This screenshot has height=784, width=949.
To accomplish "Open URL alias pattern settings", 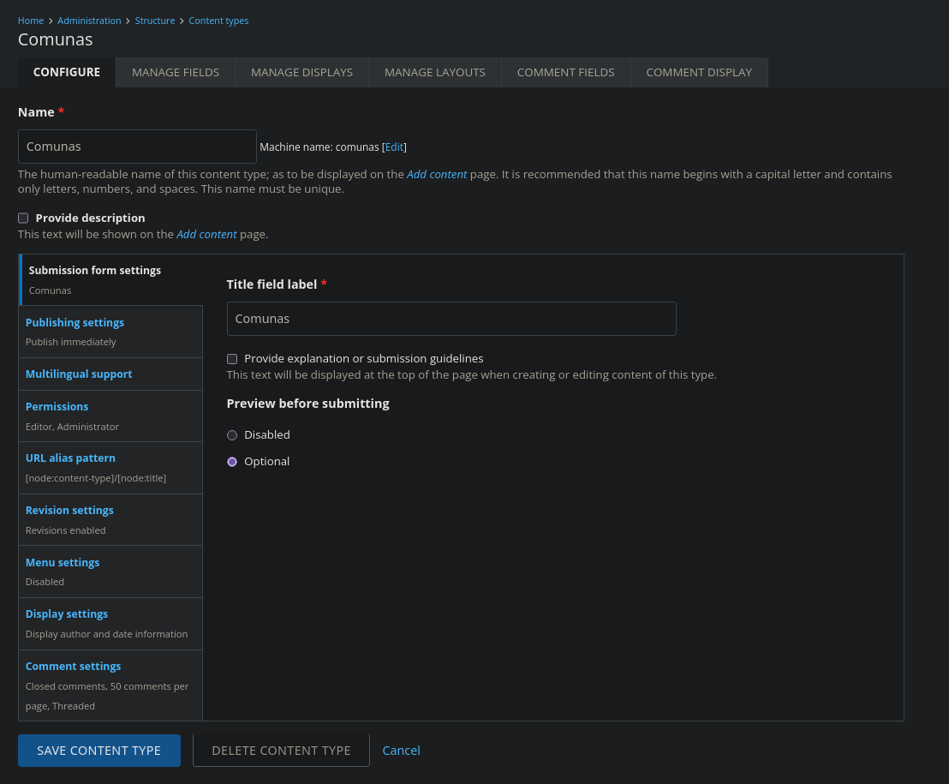I will (x=70, y=458).
